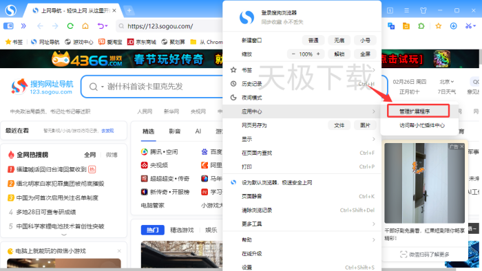This screenshot has height=271, width=482.
Task: Open 京东商城 bookmark
Action: pyautogui.click(x=142, y=42)
